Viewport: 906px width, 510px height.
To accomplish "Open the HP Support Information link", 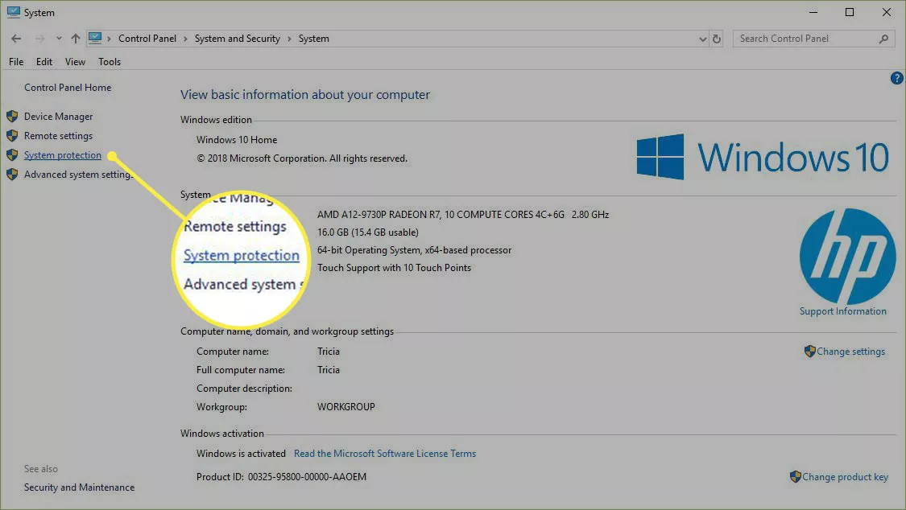I will click(843, 311).
